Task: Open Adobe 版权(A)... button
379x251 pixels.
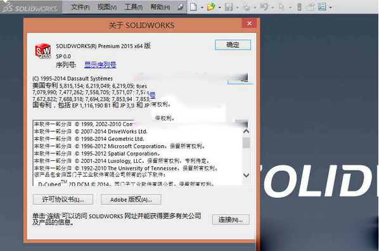Action: pyautogui.click(x=131, y=200)
